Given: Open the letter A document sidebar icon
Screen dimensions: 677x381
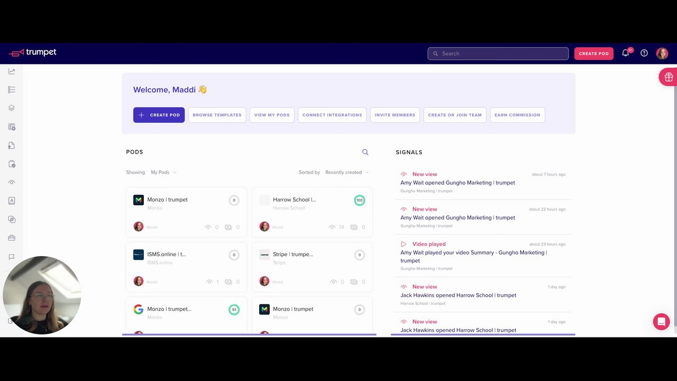Looking at the screenshot, I should click(x=12, y=201).
